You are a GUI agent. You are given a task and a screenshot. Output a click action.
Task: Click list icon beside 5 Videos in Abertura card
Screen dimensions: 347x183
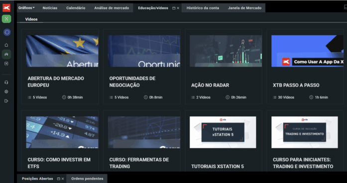pyautogui.click(x=29, y=97)
